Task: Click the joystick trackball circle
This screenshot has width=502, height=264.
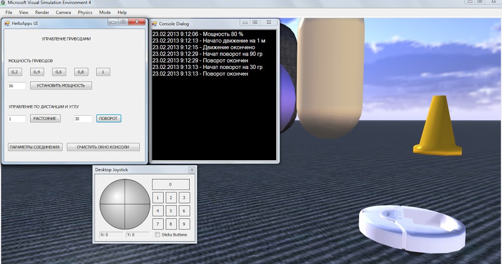Action: click(x=125, y=204)
